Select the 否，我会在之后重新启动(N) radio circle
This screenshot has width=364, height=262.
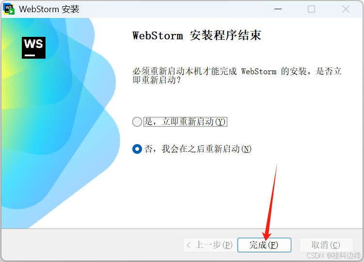pos(137,149)
